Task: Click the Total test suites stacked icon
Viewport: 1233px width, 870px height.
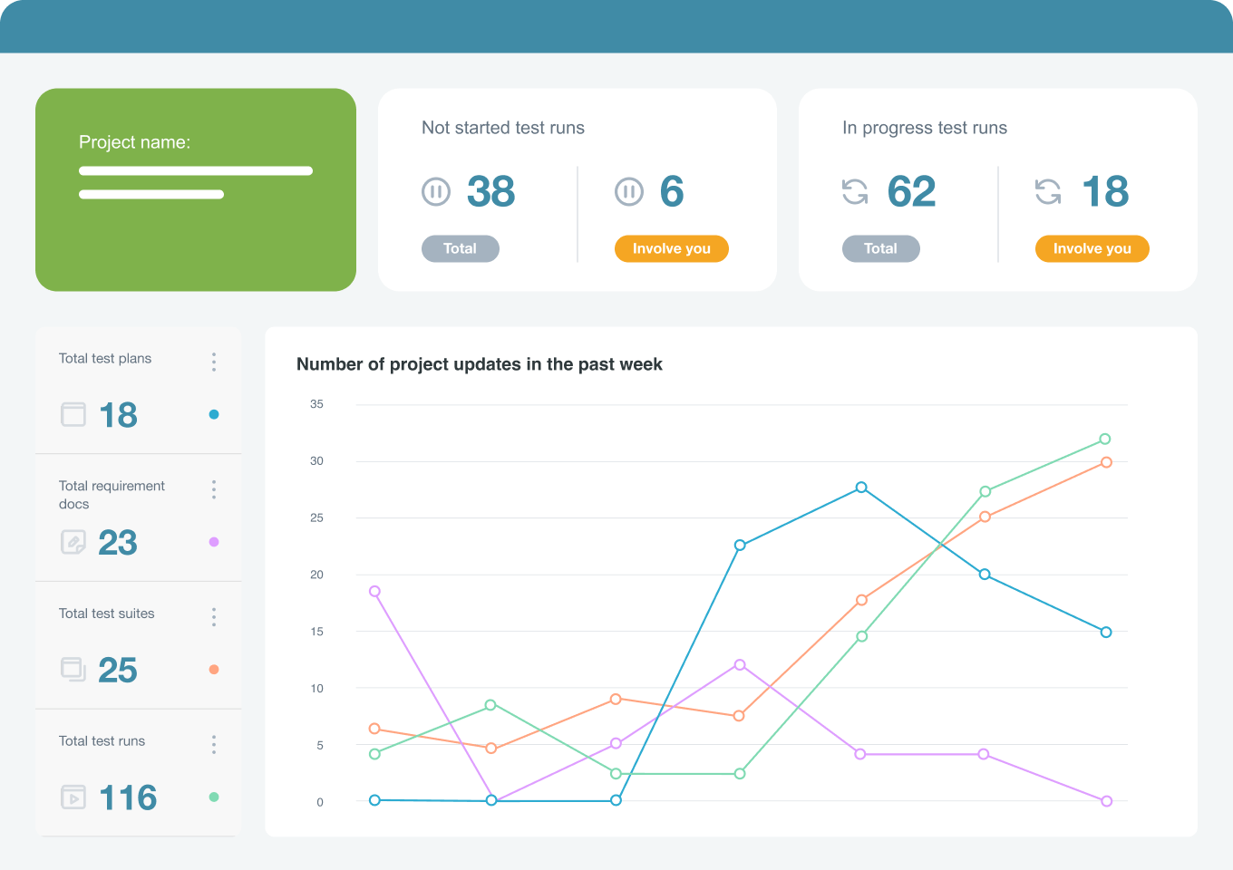Action: (73, 670)
